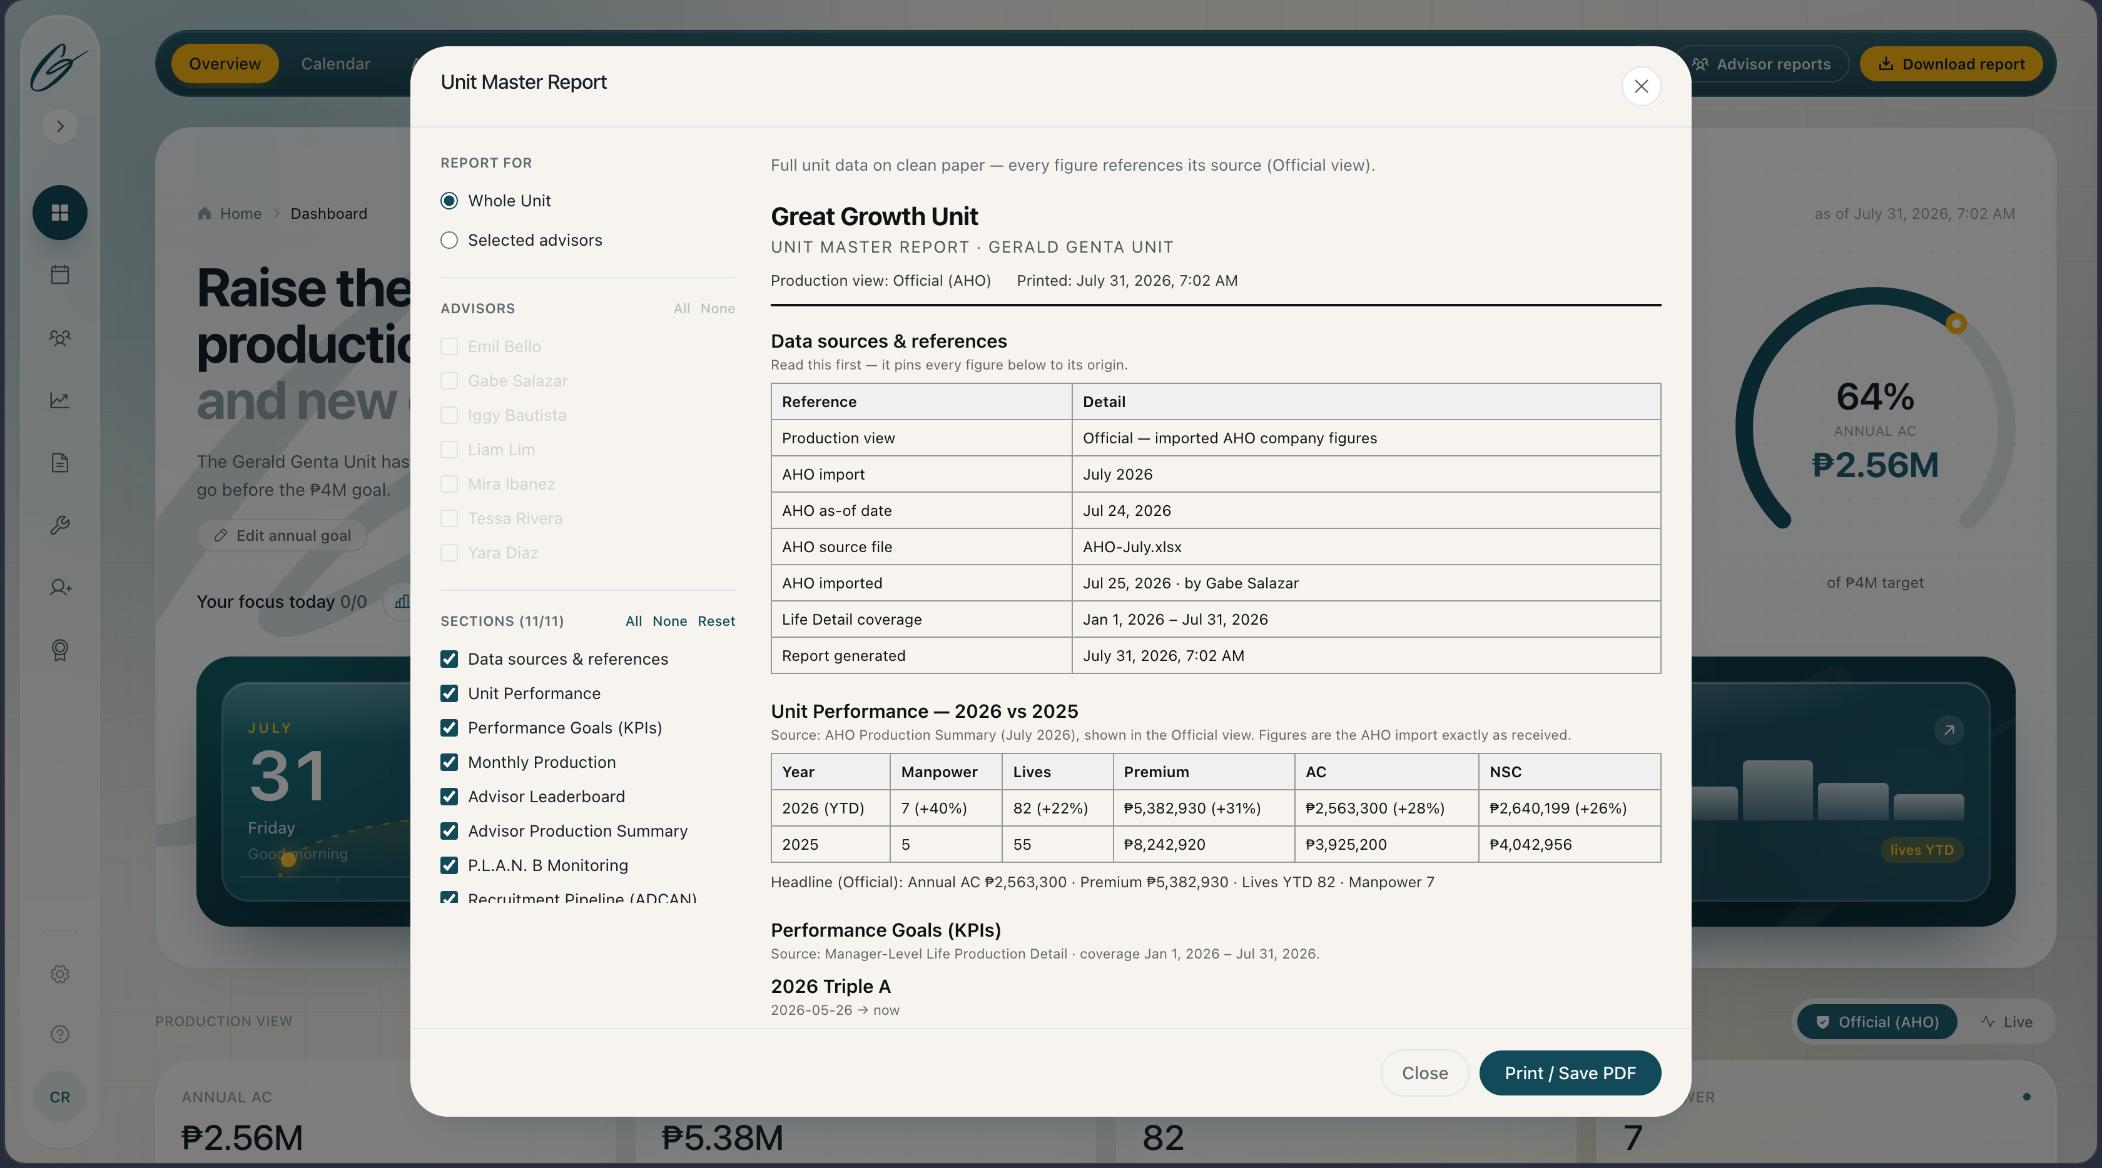Click the app logo in the sidebar

coord(59,67)
